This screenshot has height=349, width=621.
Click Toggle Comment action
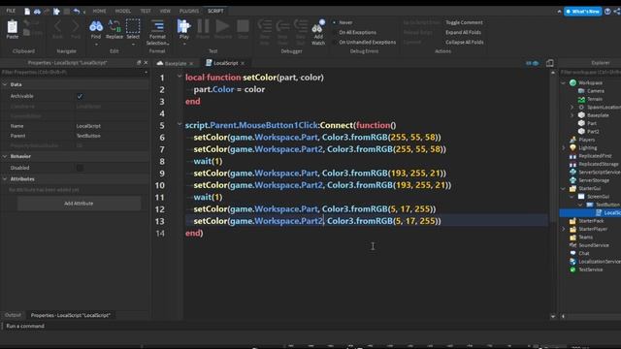[x=464, y=22]
